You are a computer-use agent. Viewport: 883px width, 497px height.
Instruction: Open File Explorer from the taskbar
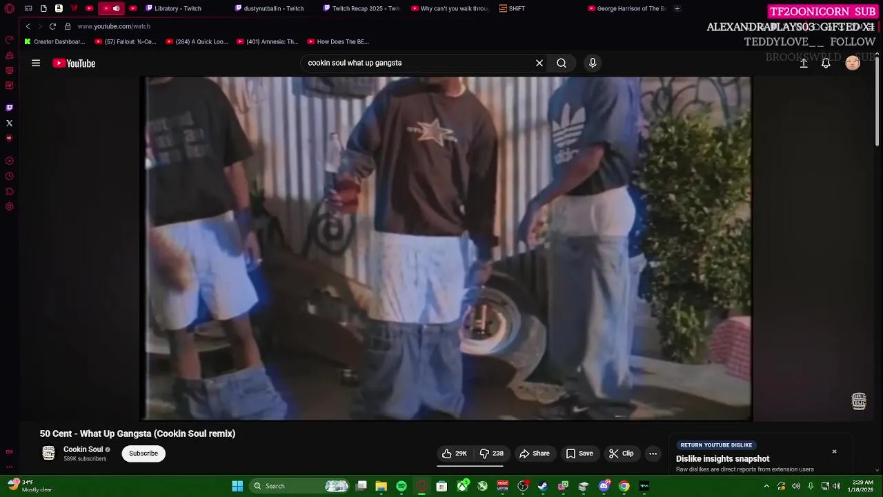coord(381,486)
